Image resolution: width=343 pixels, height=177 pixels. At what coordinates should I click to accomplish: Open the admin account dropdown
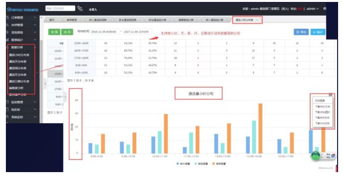pyautogui.click(x=313, y=9)
